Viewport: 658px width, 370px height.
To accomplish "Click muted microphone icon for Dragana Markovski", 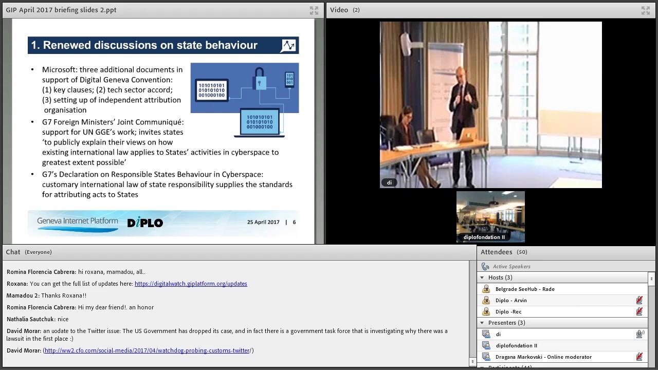I will click(639, 357).
